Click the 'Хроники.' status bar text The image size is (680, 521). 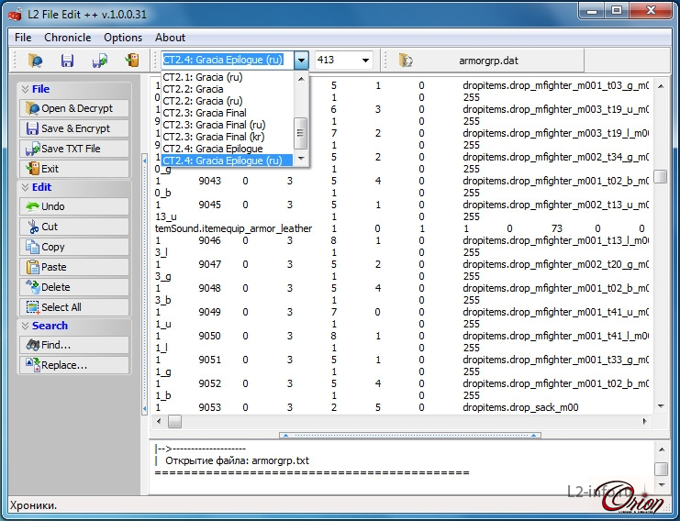tap(33, 505)
